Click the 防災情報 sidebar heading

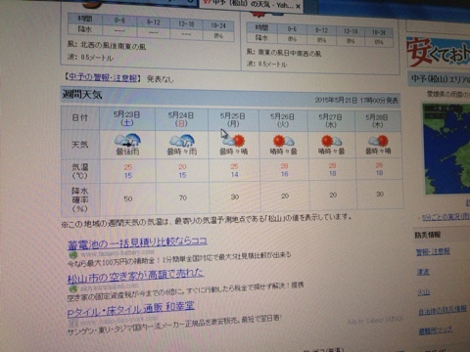[428, 235]
